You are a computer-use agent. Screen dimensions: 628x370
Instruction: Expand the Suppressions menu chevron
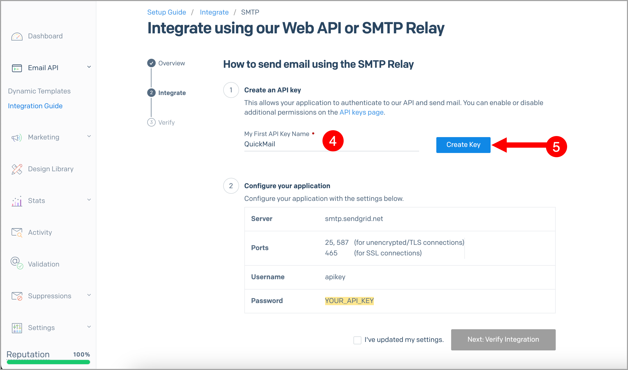click(x=89, y=295)
